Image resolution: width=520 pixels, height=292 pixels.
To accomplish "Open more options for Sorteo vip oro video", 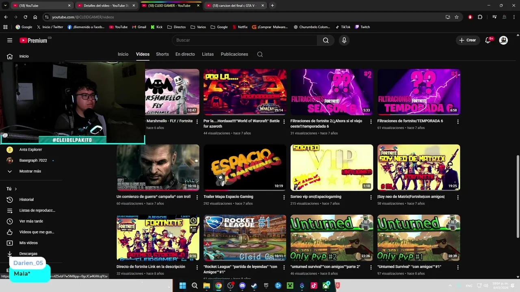I will [x=371, y=197].
